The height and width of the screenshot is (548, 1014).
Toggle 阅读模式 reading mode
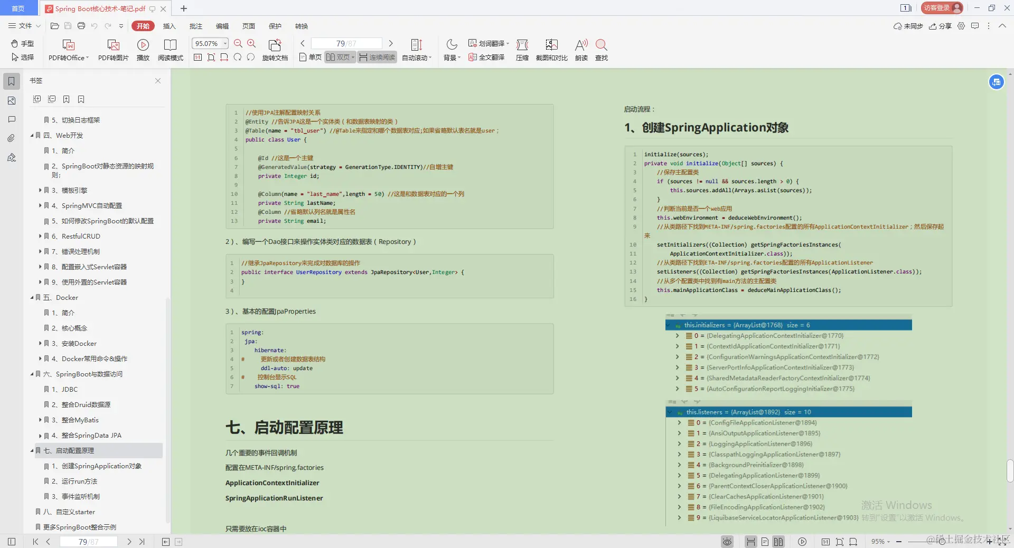[170, 50]
